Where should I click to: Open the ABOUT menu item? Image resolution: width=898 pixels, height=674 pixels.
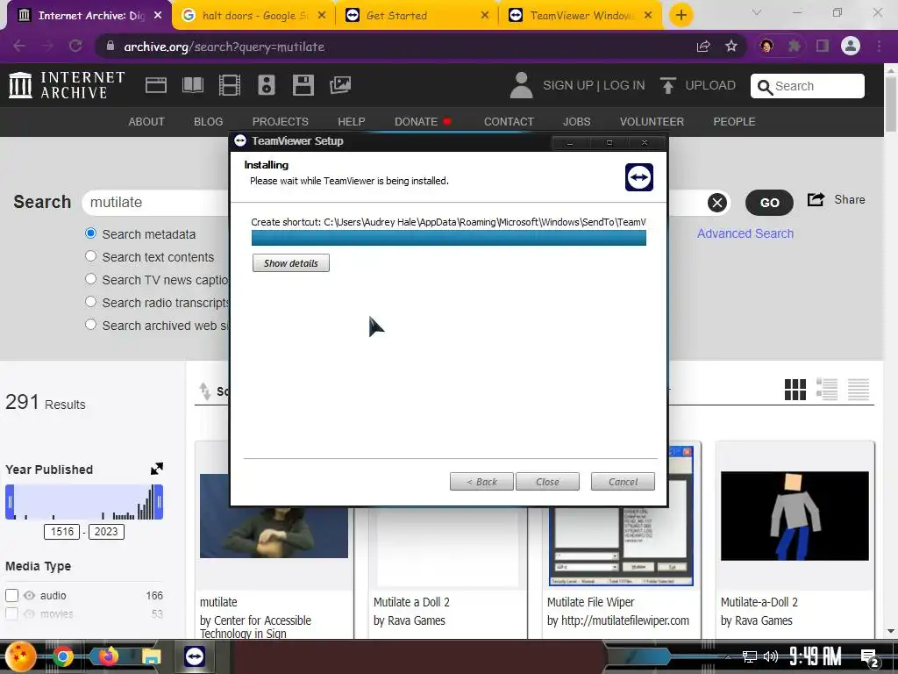[x=146, y=121]
